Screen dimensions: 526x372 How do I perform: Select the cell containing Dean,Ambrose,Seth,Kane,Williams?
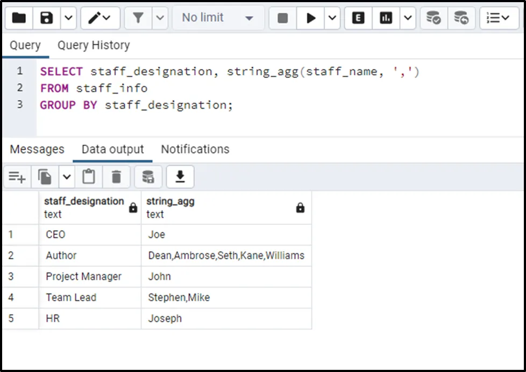click(x=226, y=256)
